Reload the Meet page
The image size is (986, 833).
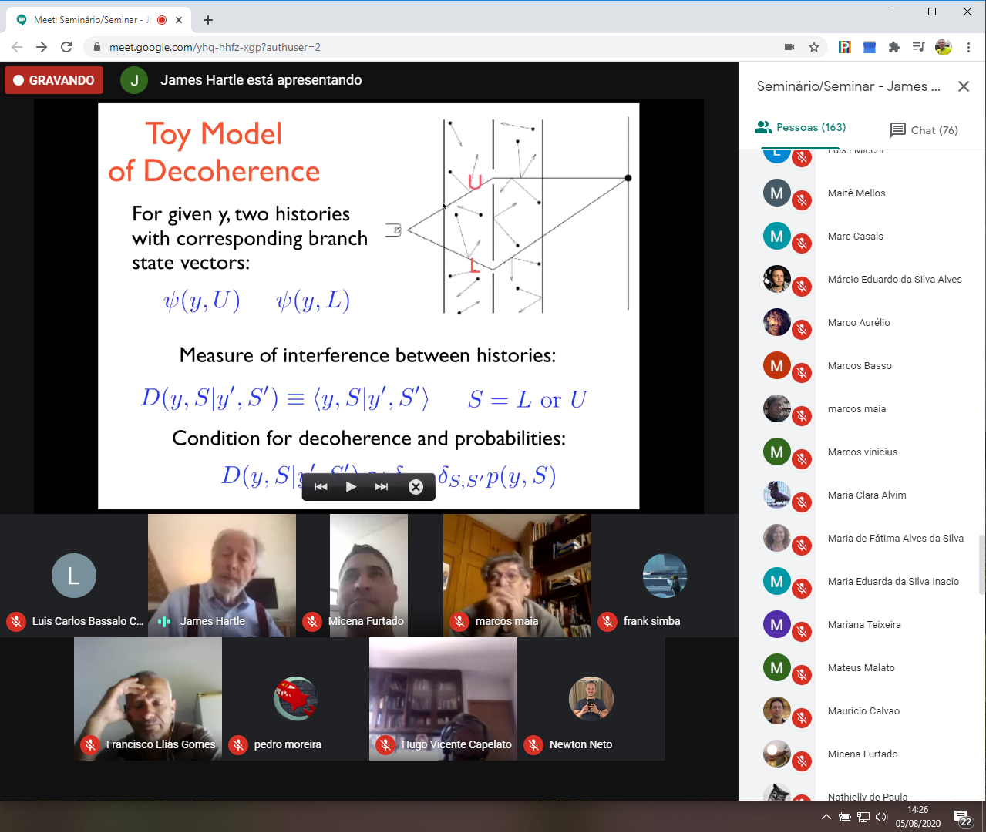tap(66, 47)
